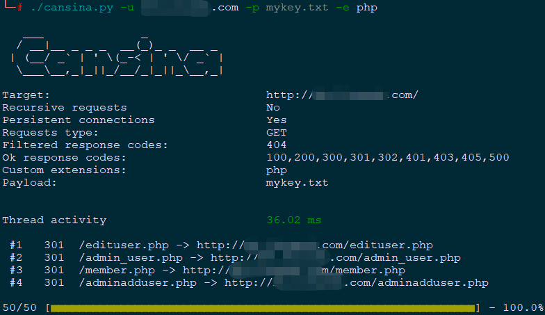Click the 404 filtered response code

click(277, 145)
